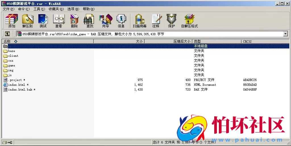The image size is (291, 146).
Task: Show archive Info (信息) icon
Action: click(121, 21)
